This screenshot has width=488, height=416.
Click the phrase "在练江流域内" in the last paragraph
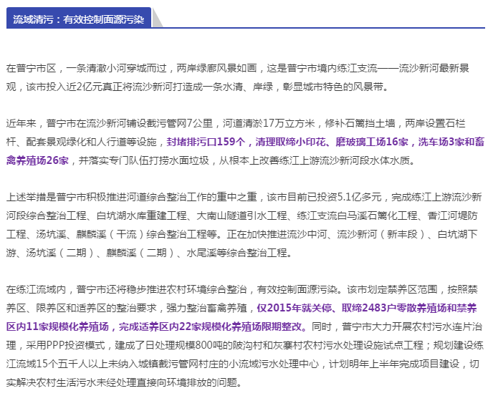(x=36, y=289)
